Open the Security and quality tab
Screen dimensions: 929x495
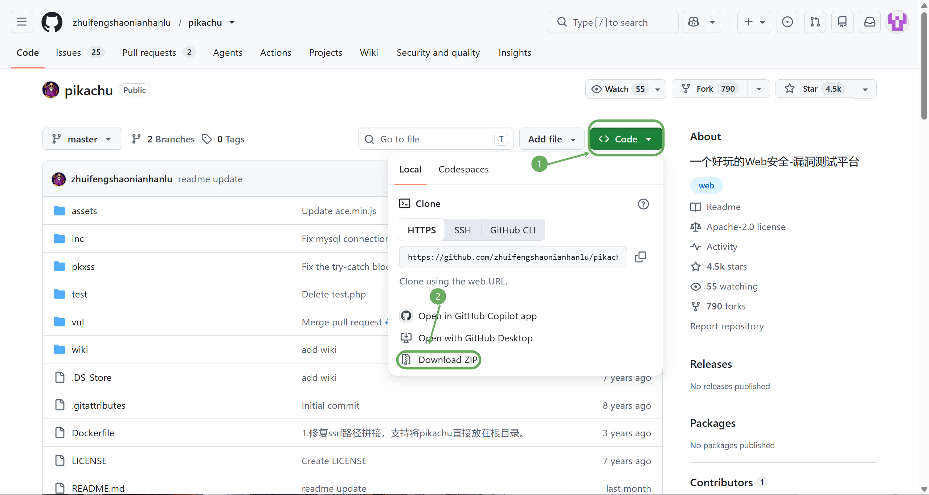(x=438, y=53)
